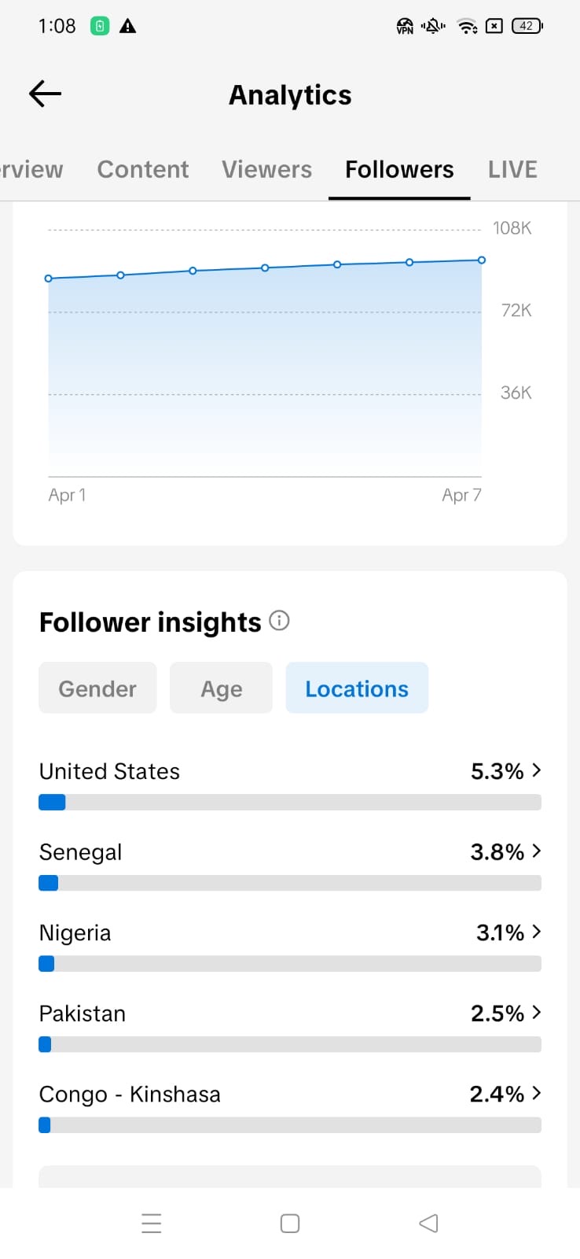Screen dimensions: 580x1259
Task: Select the Age insights filter
Action: 221,689
